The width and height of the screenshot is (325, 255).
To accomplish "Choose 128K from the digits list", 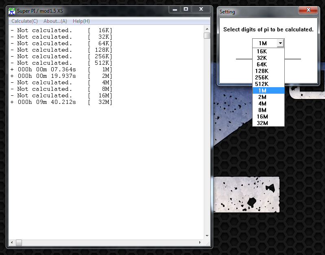I will [268, 71].
